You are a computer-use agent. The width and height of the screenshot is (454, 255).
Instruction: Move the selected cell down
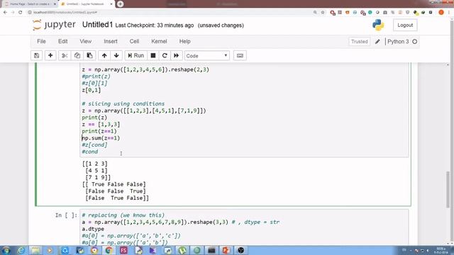[116, 55]
